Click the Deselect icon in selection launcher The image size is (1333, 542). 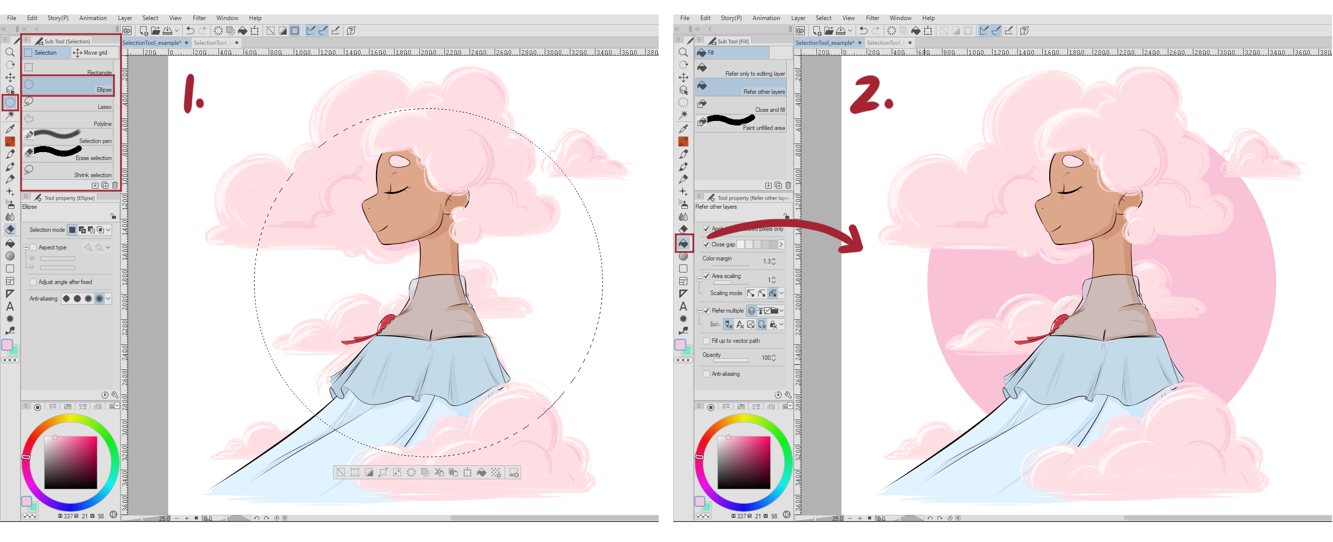[340, 472]
